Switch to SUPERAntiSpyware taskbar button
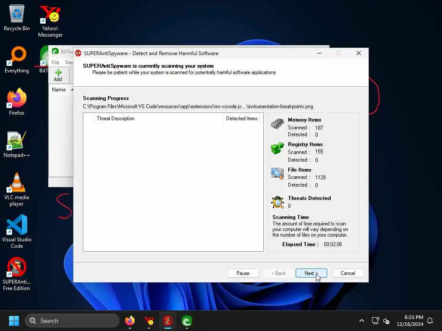The width and height of the screenshot is (442, 331). [x=168, y=321]
